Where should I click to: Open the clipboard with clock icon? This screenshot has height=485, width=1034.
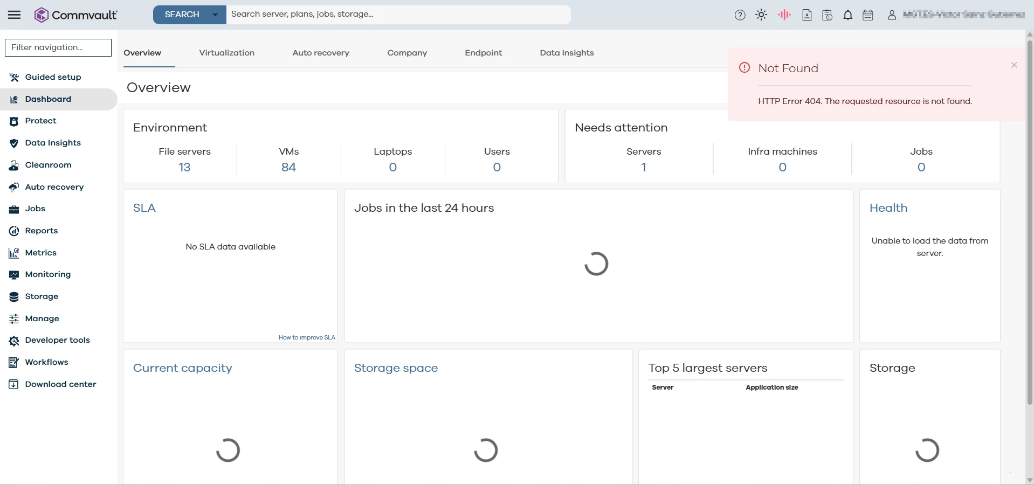827,15
